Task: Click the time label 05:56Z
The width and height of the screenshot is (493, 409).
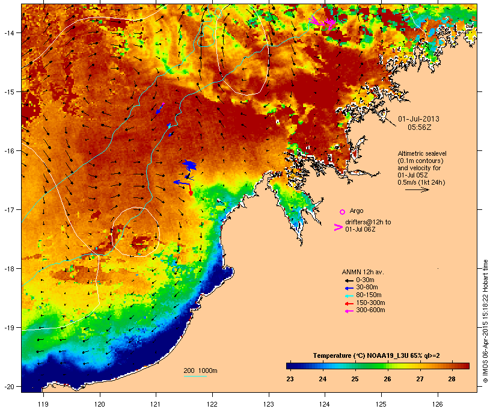Action: (420, 128)
